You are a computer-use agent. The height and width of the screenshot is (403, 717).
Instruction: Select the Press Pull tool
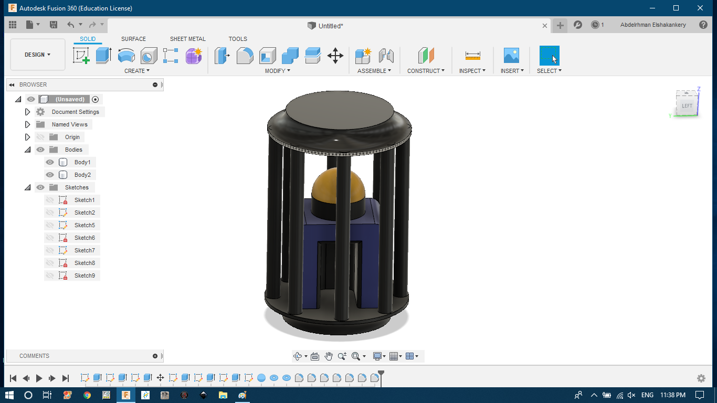[x=223, y=55]
